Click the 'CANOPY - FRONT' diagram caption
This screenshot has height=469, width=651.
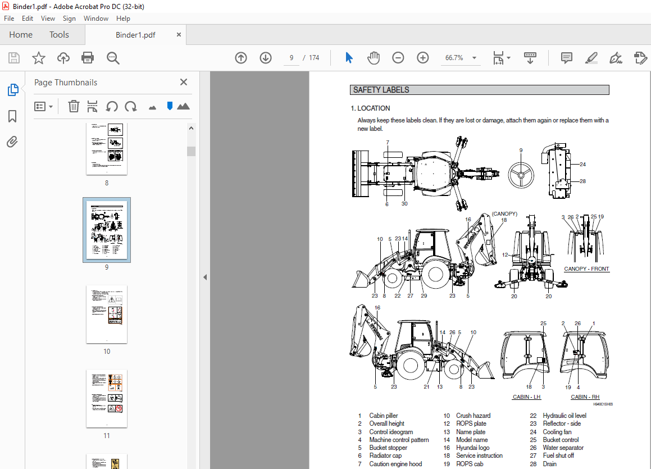click(586, 269)
